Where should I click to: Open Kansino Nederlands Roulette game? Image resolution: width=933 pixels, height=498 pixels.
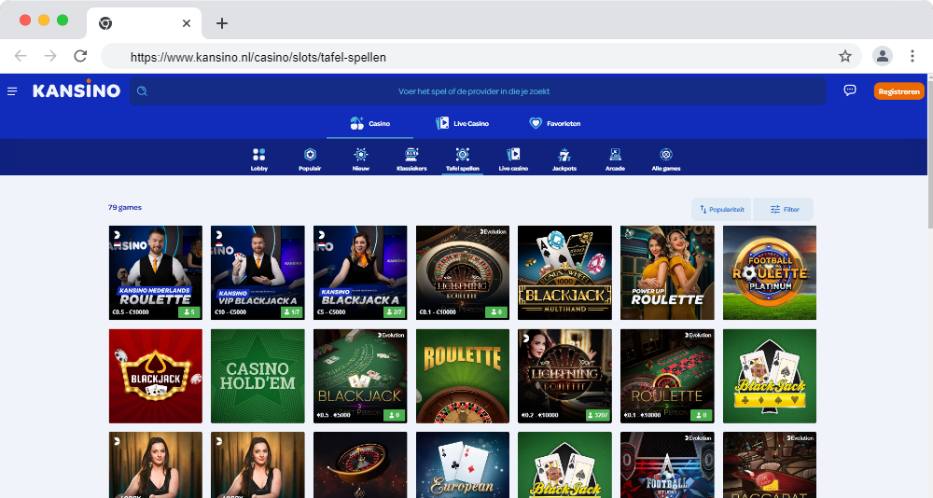pos(155,272)
